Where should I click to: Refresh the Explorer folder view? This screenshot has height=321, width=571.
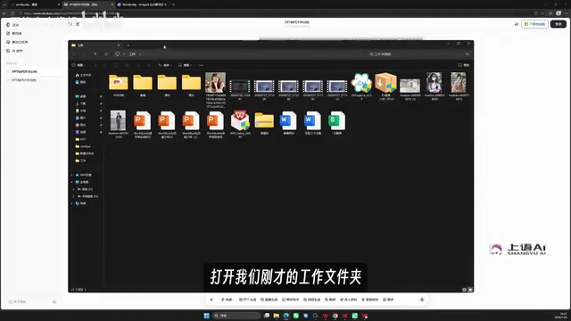click(x=106, y=54)
